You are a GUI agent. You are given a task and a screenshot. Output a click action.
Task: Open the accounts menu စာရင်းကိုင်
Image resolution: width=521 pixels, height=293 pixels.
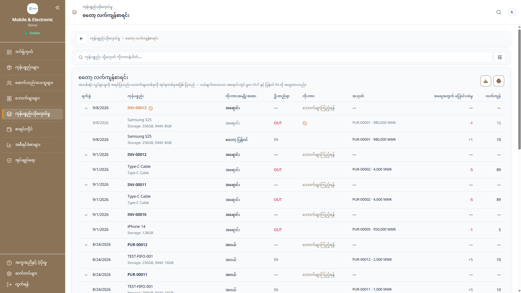pos(33,129)
